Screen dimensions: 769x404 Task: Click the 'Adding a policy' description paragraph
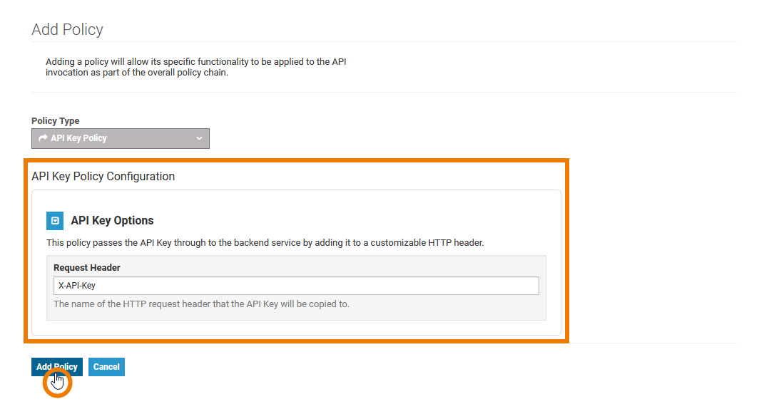tap(196, 67)
